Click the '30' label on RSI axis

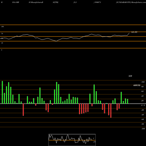pyautogui.click(x=2, y=43)
